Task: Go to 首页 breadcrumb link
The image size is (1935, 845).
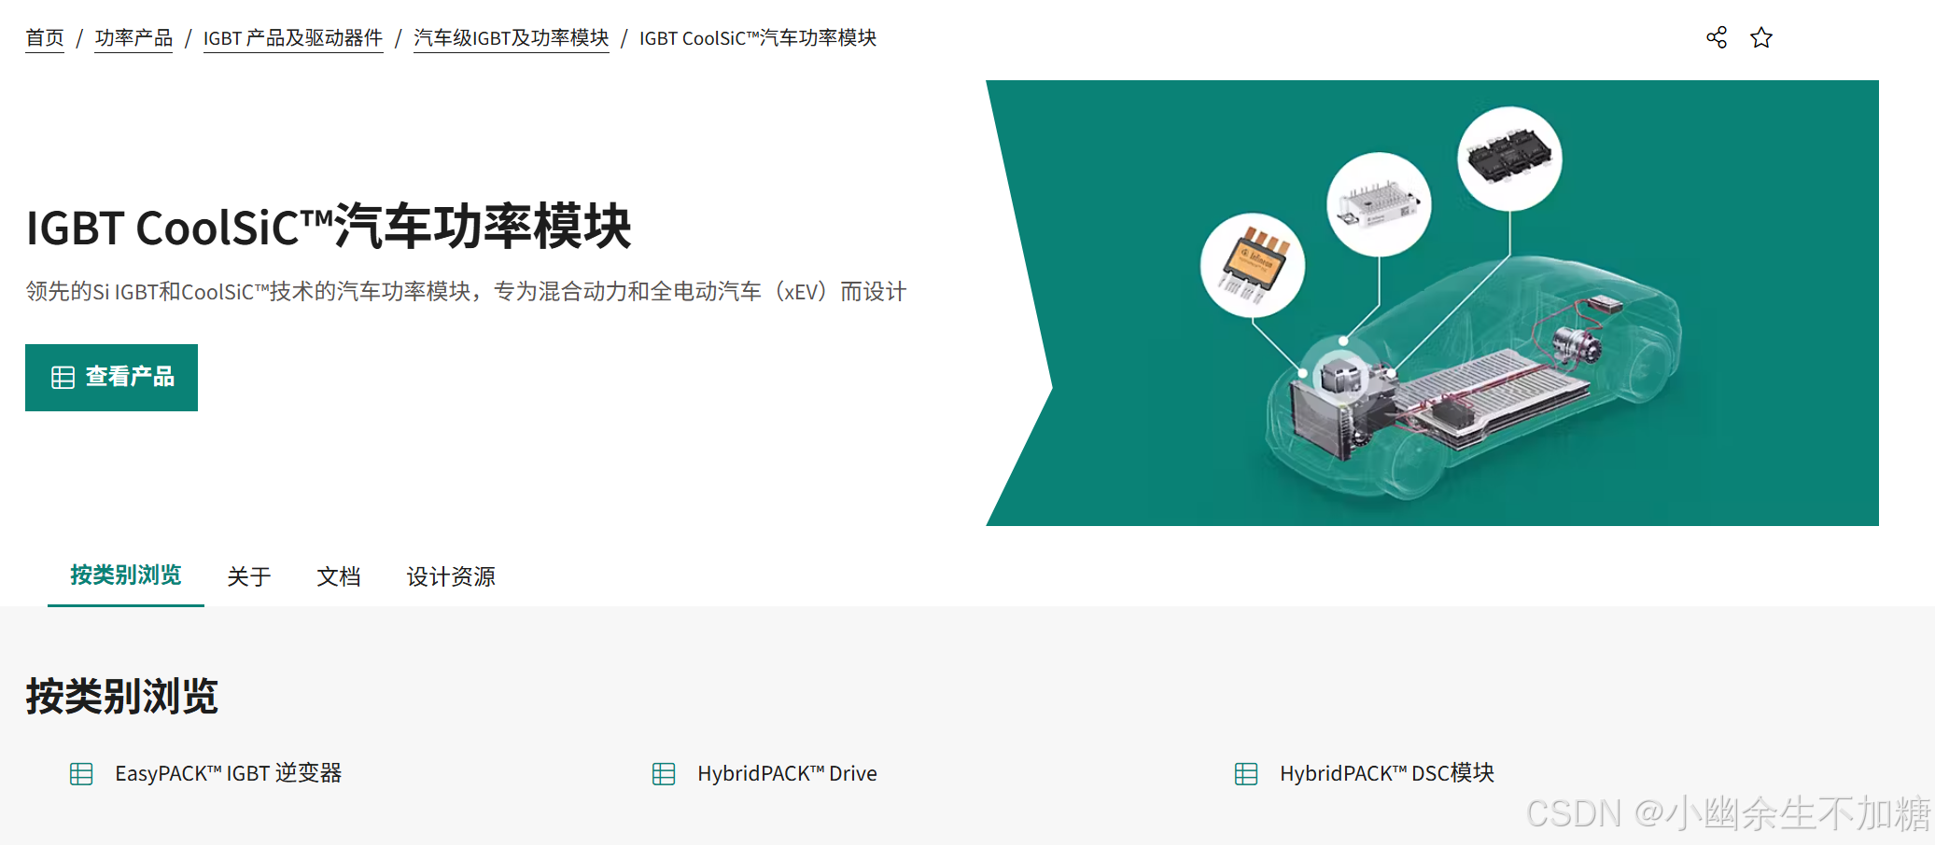Action: point(45,38)
